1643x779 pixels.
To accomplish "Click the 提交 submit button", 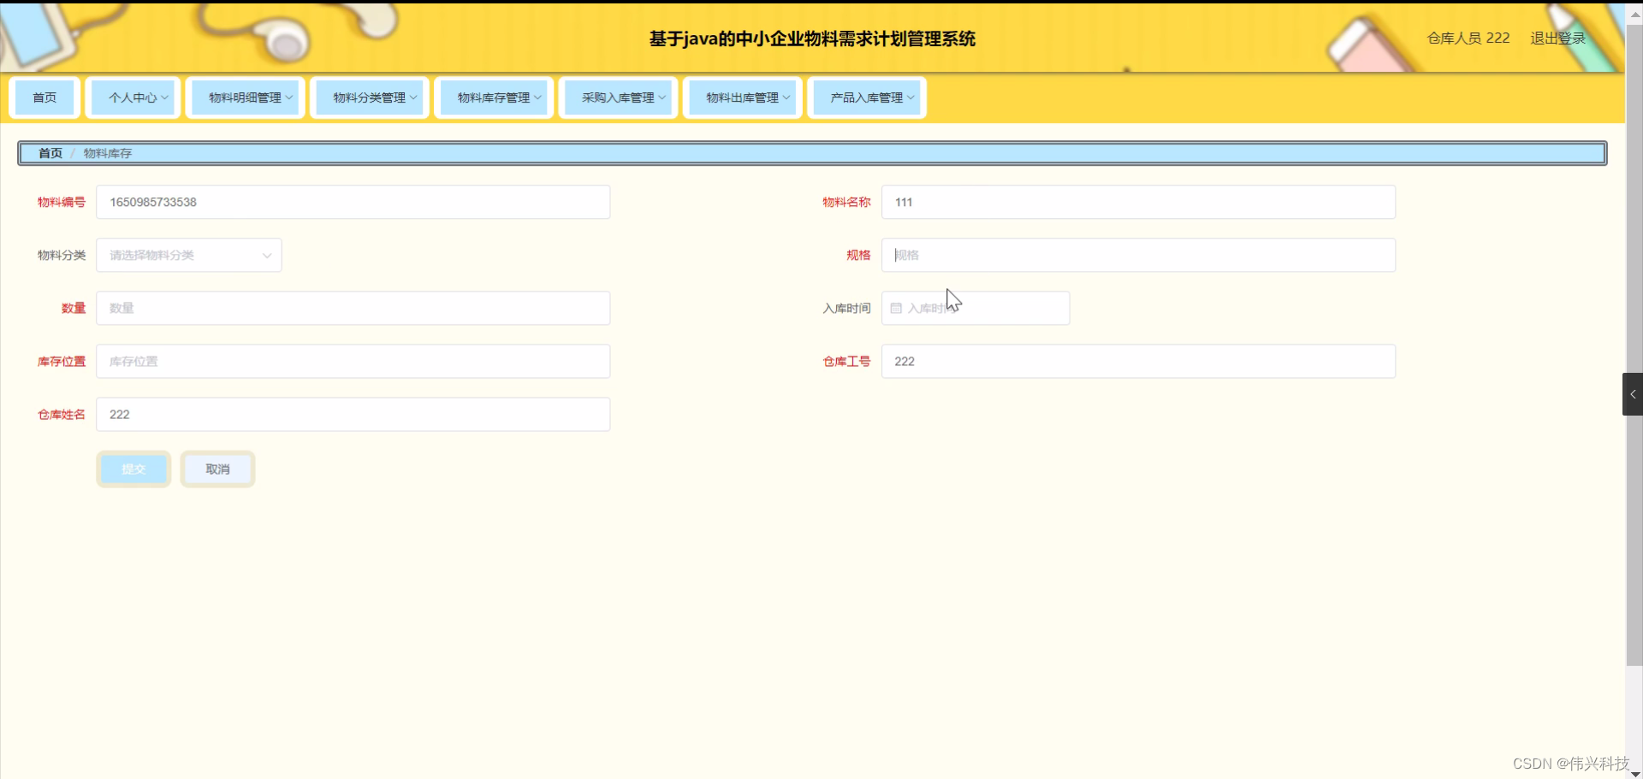I will pyautogui.click(x=133, y=469).
